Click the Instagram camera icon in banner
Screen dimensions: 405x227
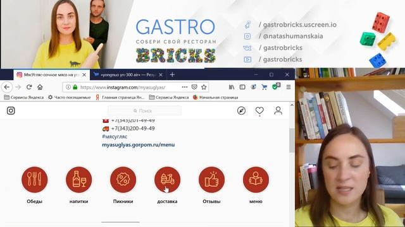(x=247, y=37)
